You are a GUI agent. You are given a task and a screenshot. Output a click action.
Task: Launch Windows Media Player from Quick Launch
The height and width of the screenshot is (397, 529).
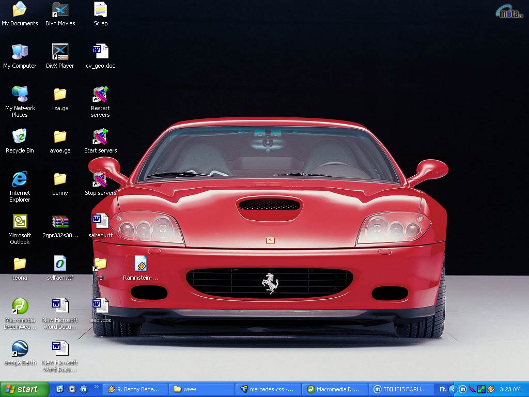coord(72,389)
